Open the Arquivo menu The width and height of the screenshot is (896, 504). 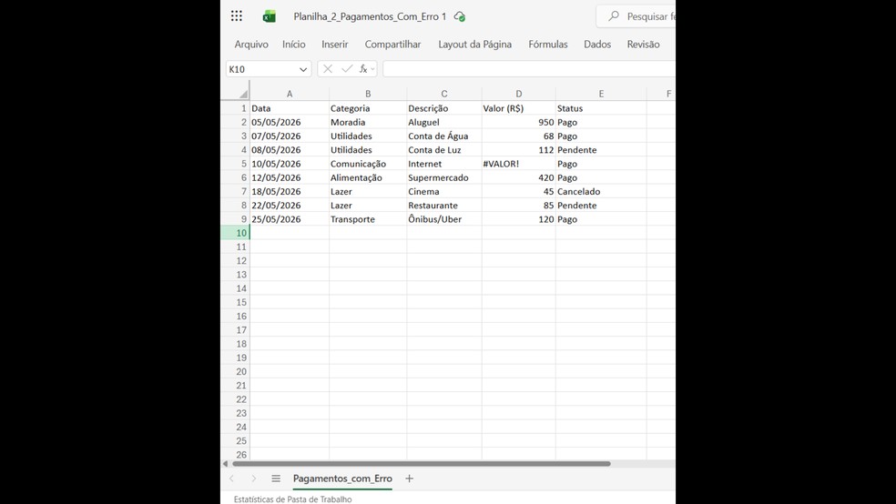tap(251, 44)
